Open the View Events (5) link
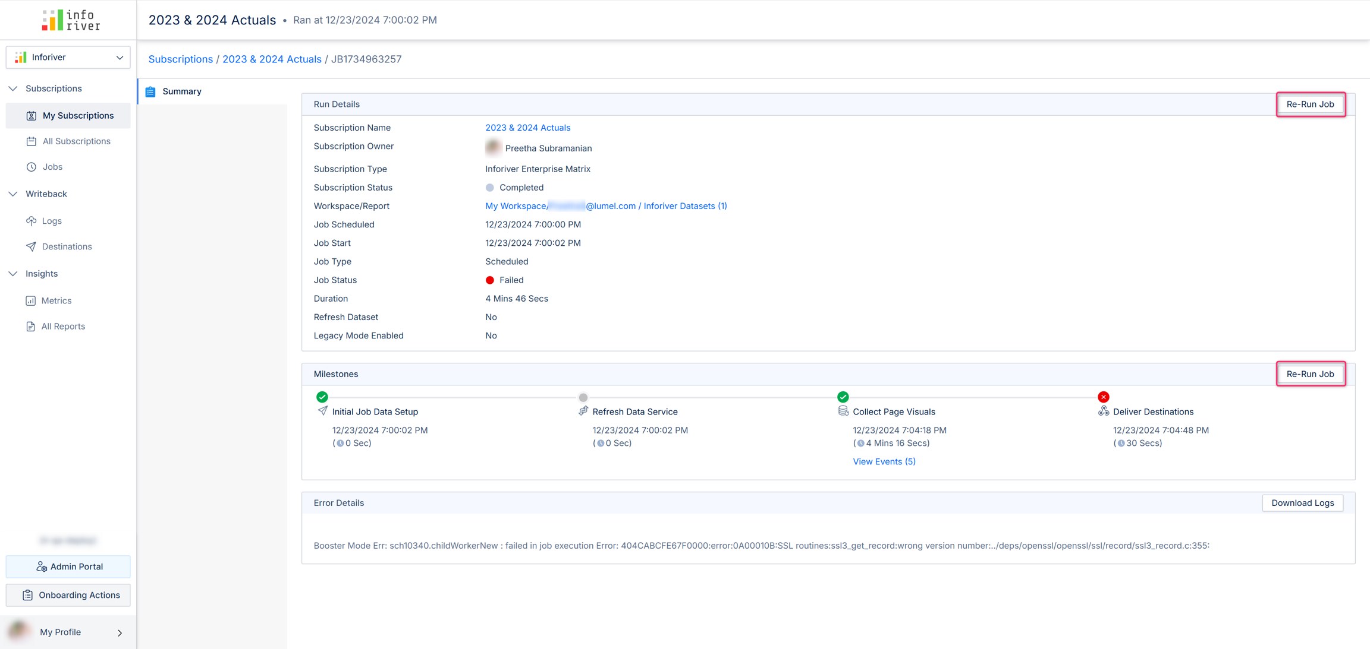This screenshot has height=649, width=1370. coord(884,461)
